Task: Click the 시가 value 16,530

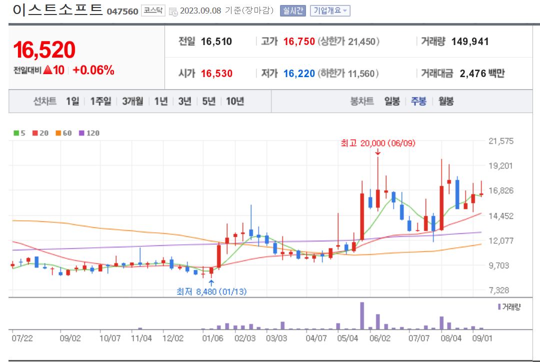Action: coord(216,74)
